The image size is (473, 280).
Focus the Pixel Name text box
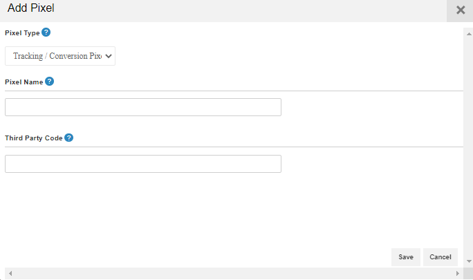point(143,107)
